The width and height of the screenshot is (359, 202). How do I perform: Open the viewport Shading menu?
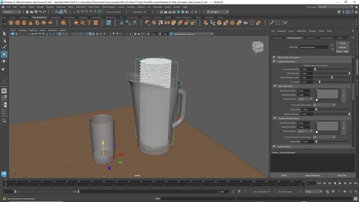click(22, 30)
